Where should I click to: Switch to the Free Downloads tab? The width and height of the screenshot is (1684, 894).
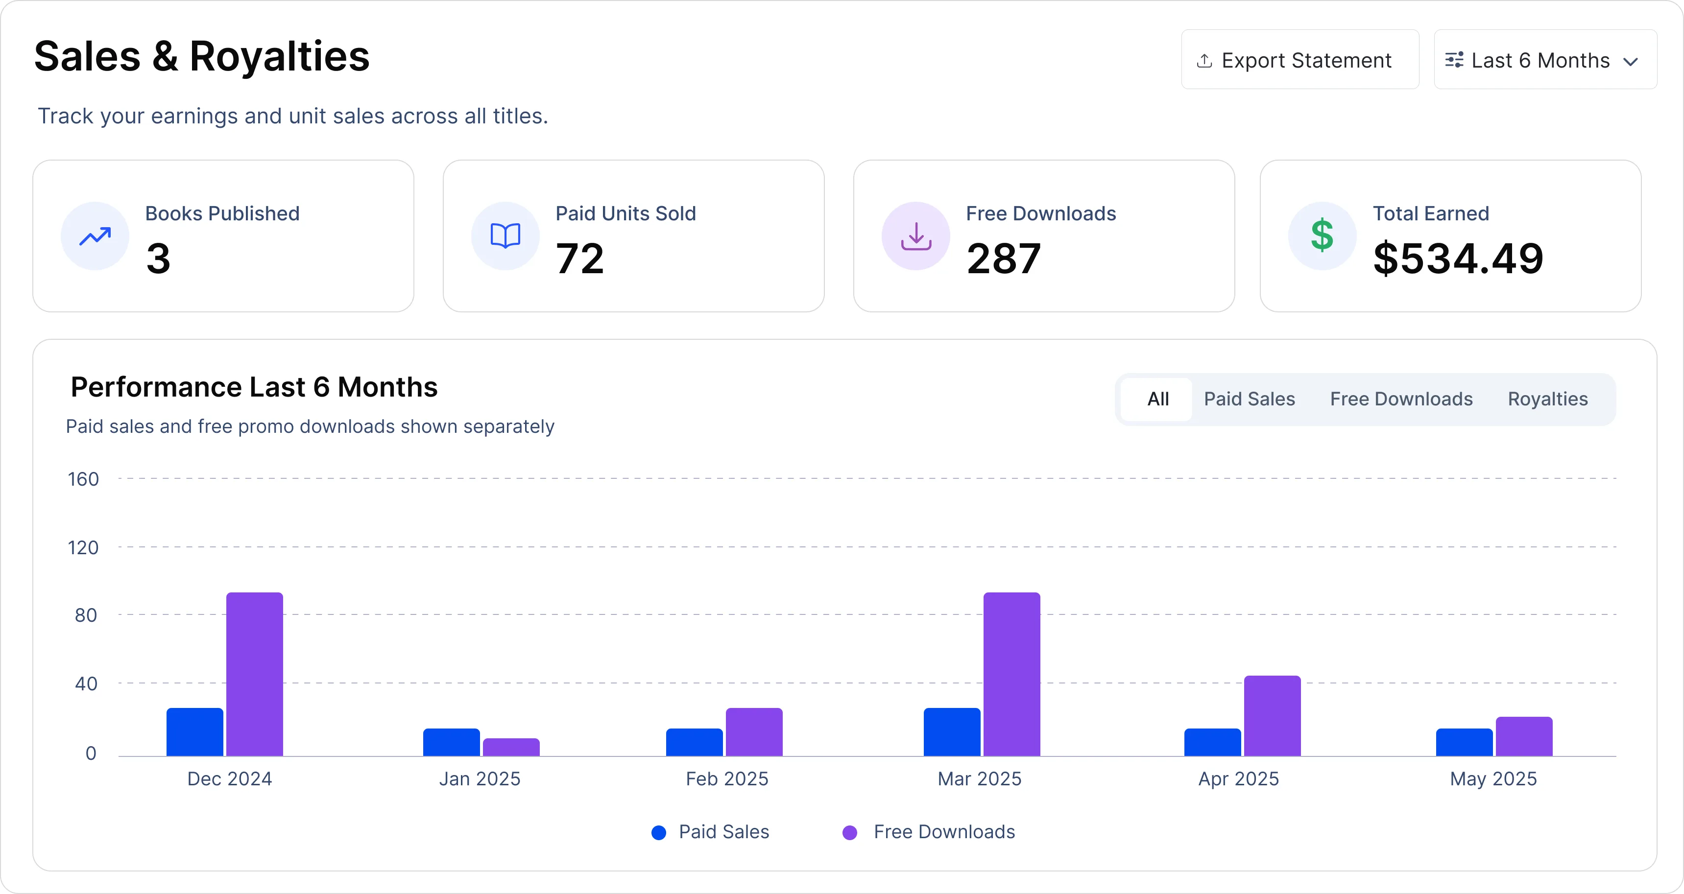[x=1401, y=400]
